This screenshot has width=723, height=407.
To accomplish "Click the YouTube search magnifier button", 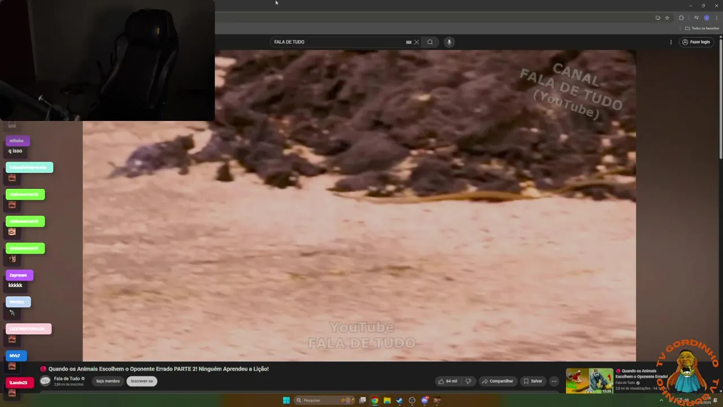I will click(430, 42).
